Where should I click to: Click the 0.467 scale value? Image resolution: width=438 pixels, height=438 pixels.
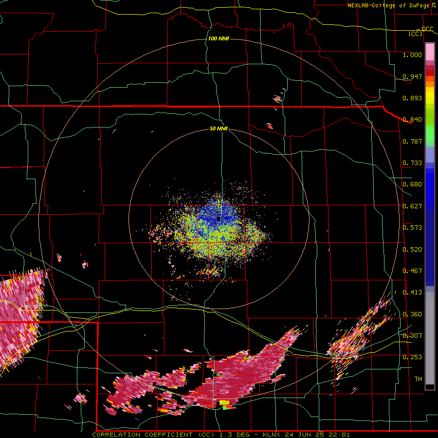pyautogui.click(x=412, y=271)
